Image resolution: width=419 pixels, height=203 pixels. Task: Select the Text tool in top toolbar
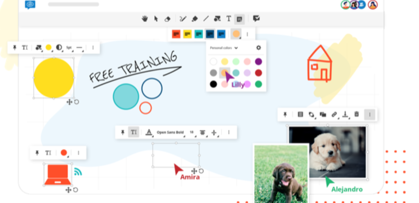229,19
